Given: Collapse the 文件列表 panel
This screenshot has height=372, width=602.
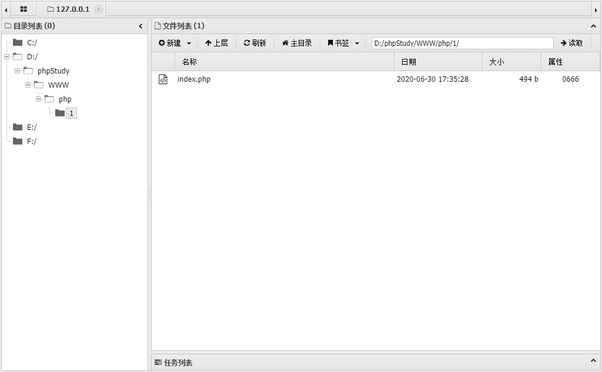Looking at the screenshot, I should pyautogui.click(x=593, y=26).
